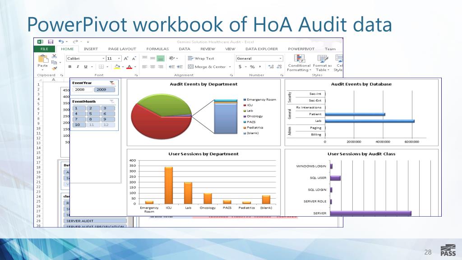462x260 pixels.
Task: Open the font size 11 dropdown
Action: point(119,58)
